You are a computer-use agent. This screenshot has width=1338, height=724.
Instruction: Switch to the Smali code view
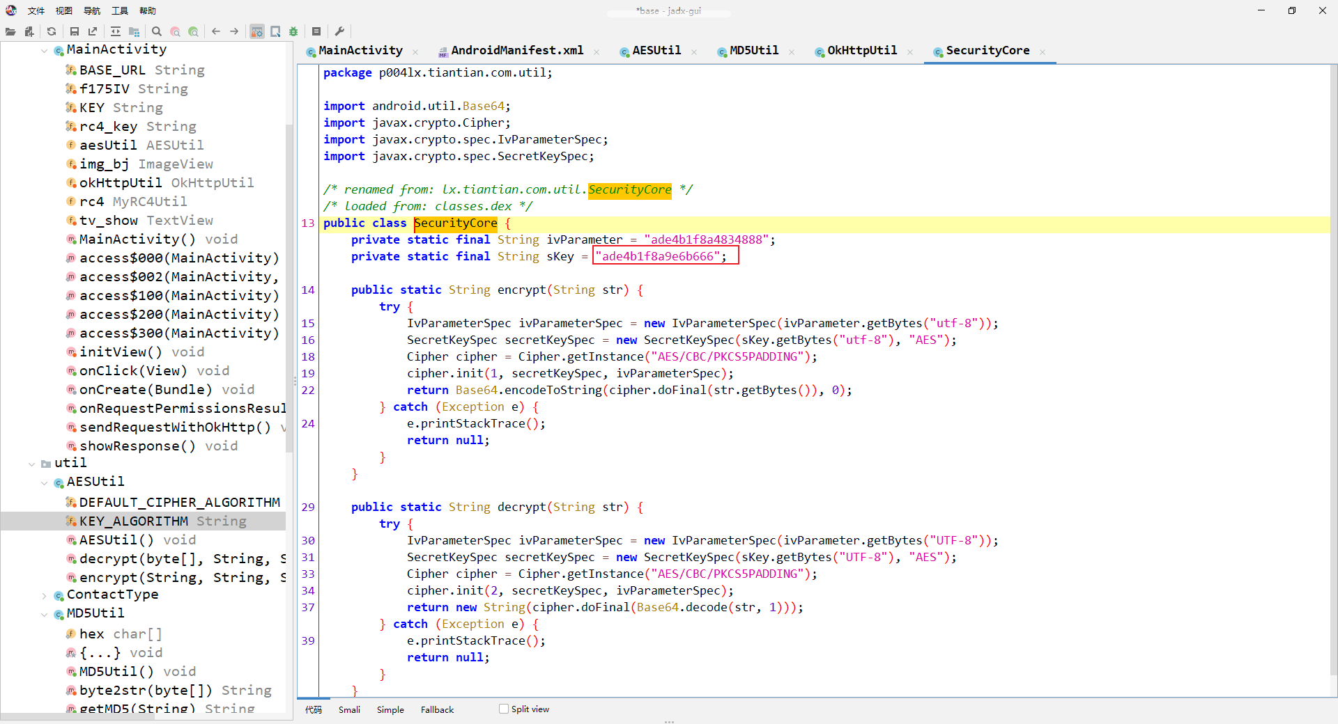pyautogui.click(x=349, y=709)
